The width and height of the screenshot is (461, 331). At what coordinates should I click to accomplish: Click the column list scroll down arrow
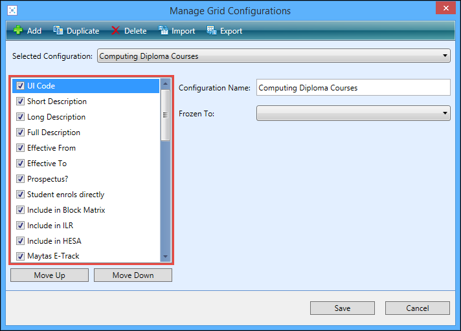(166, 257)
